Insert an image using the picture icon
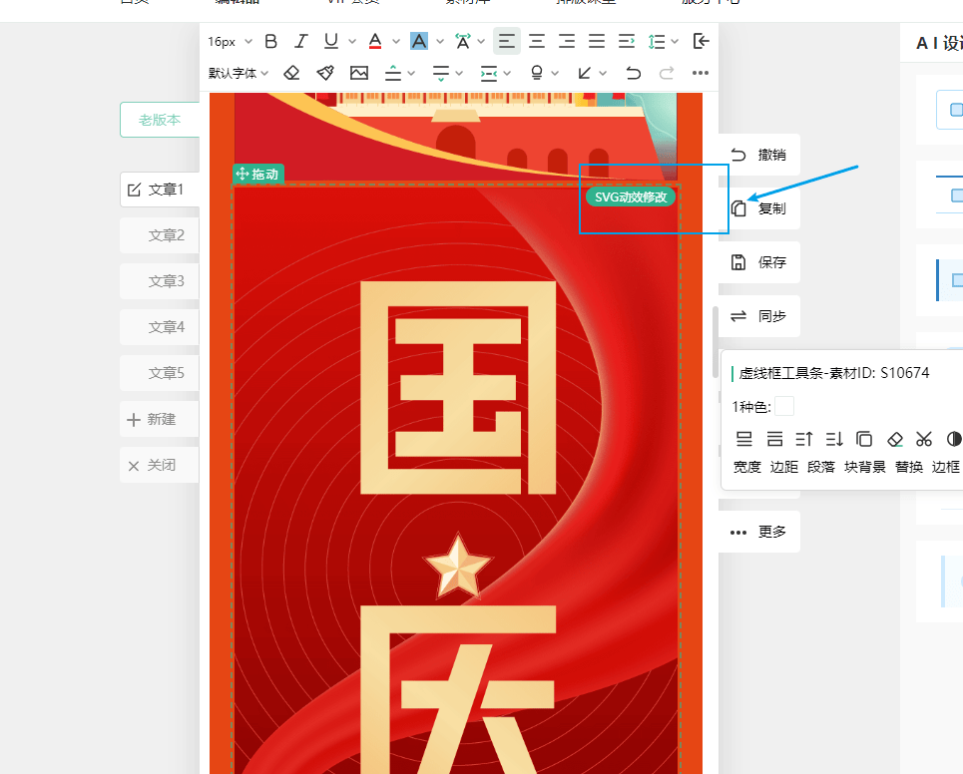 (x=359, y=73)
